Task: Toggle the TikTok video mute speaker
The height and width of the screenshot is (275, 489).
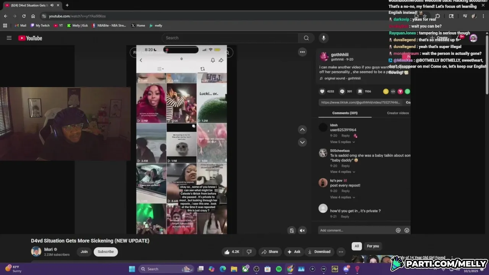Action: [302, 230]
